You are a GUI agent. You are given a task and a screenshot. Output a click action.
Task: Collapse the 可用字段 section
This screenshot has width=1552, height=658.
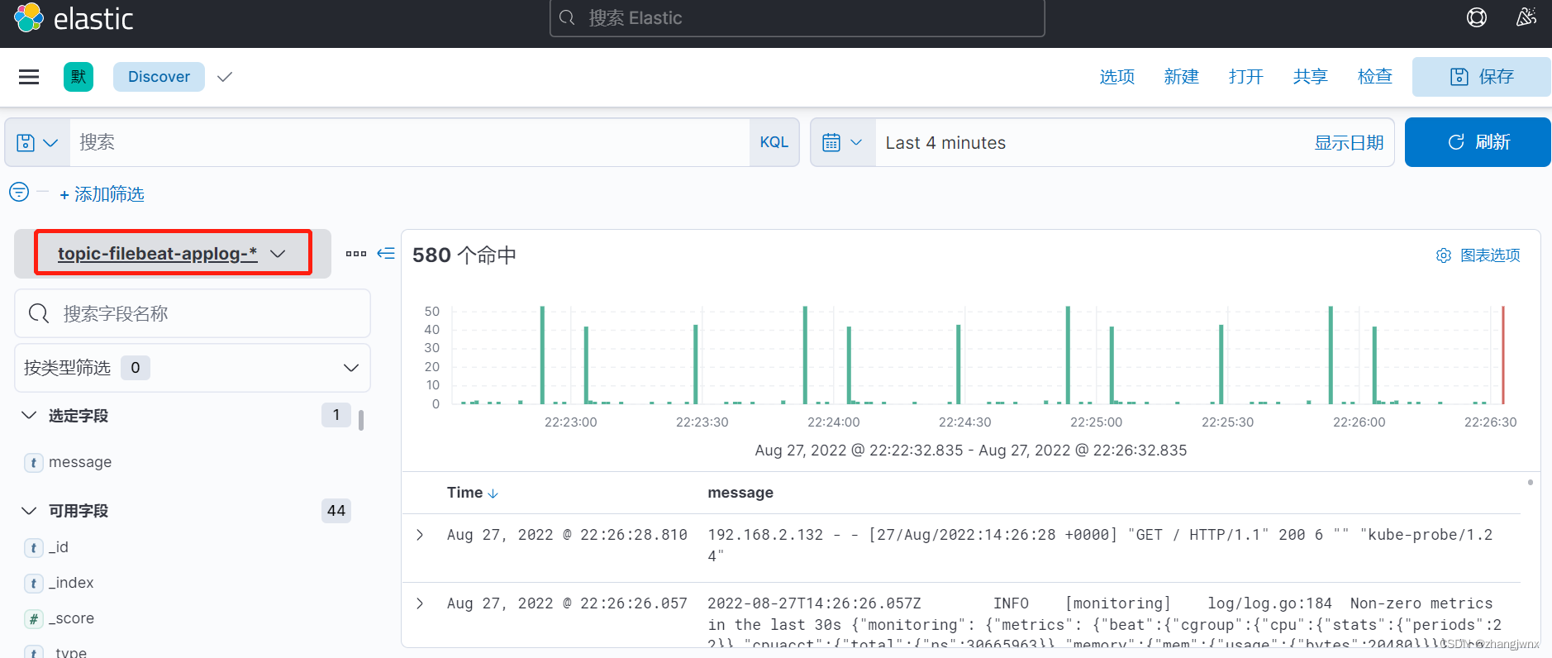tap(29, 511)
